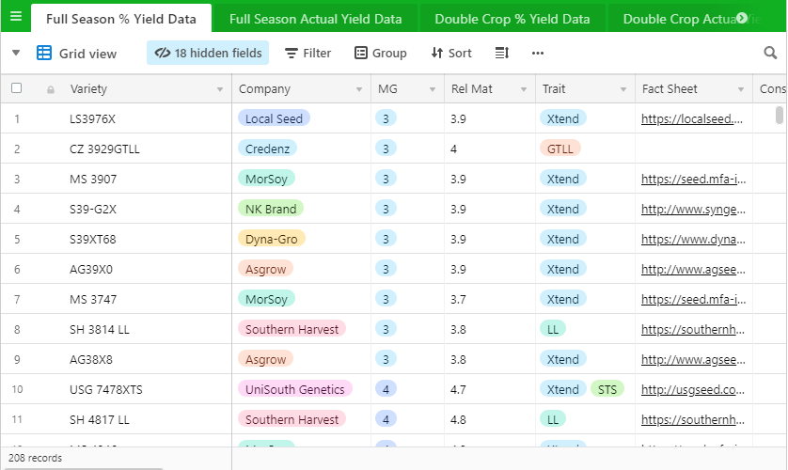788x470 pixels.
Task: Open the Filter options
Action: pos(308,53)
